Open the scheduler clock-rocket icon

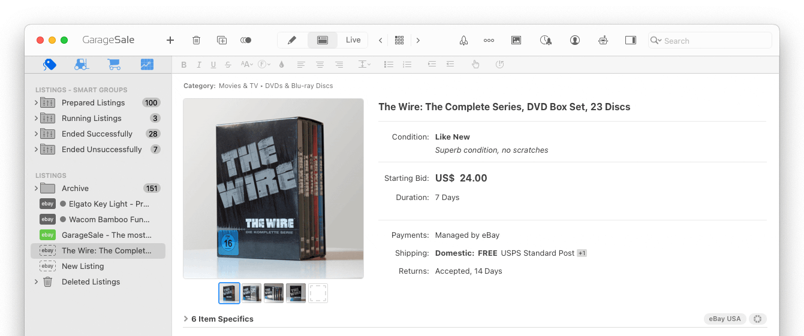(546, 40)
